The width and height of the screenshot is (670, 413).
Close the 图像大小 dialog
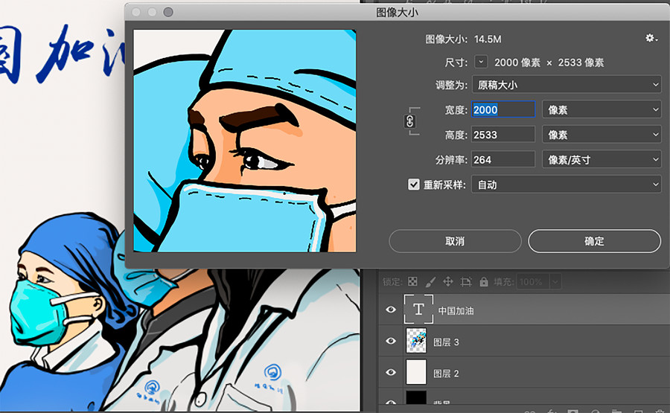coord(136,12)
